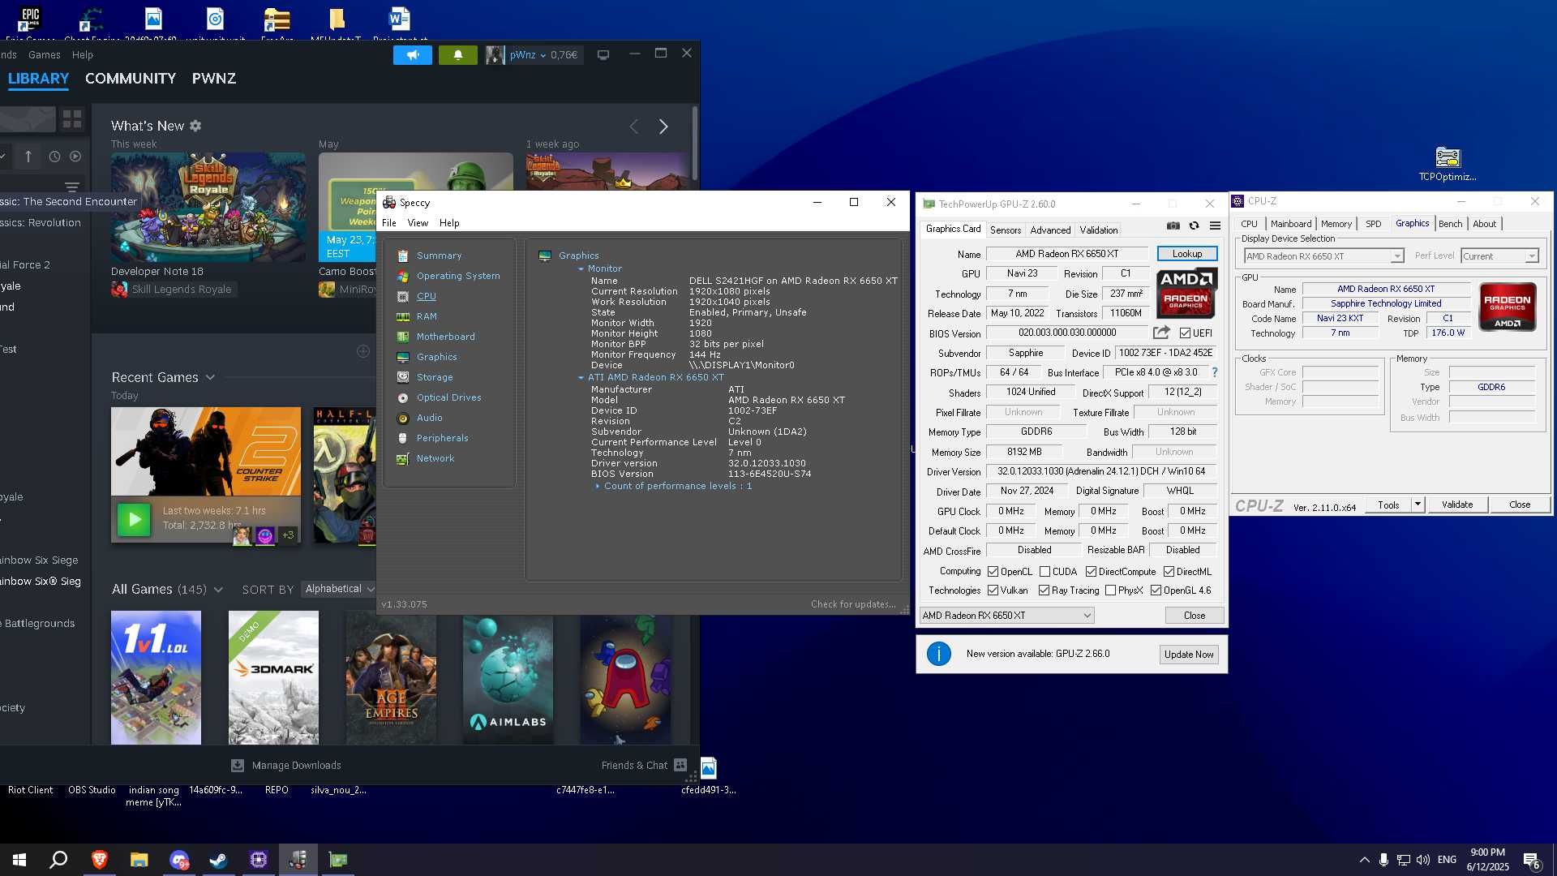Click the Steam recent activity clock icon
Image resolution: width=1557 pixels, height=876 pixels.
(x=54, y=157)
